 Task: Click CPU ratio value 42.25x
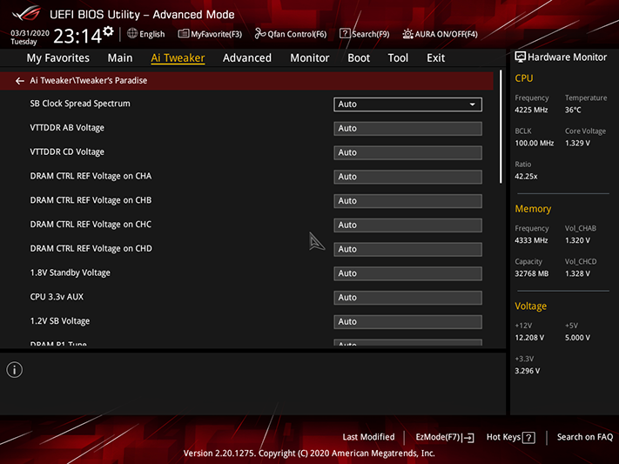tap(526, 177)
